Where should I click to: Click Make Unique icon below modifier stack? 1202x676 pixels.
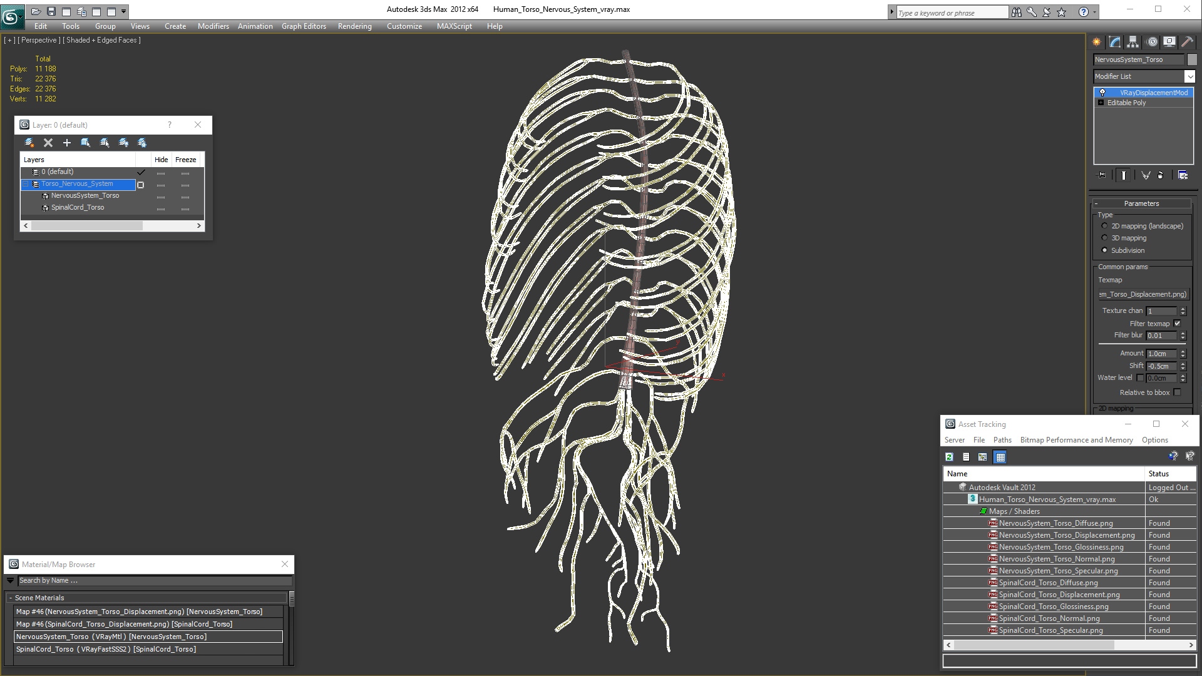pyautogui.click(x=1145, y=175)
